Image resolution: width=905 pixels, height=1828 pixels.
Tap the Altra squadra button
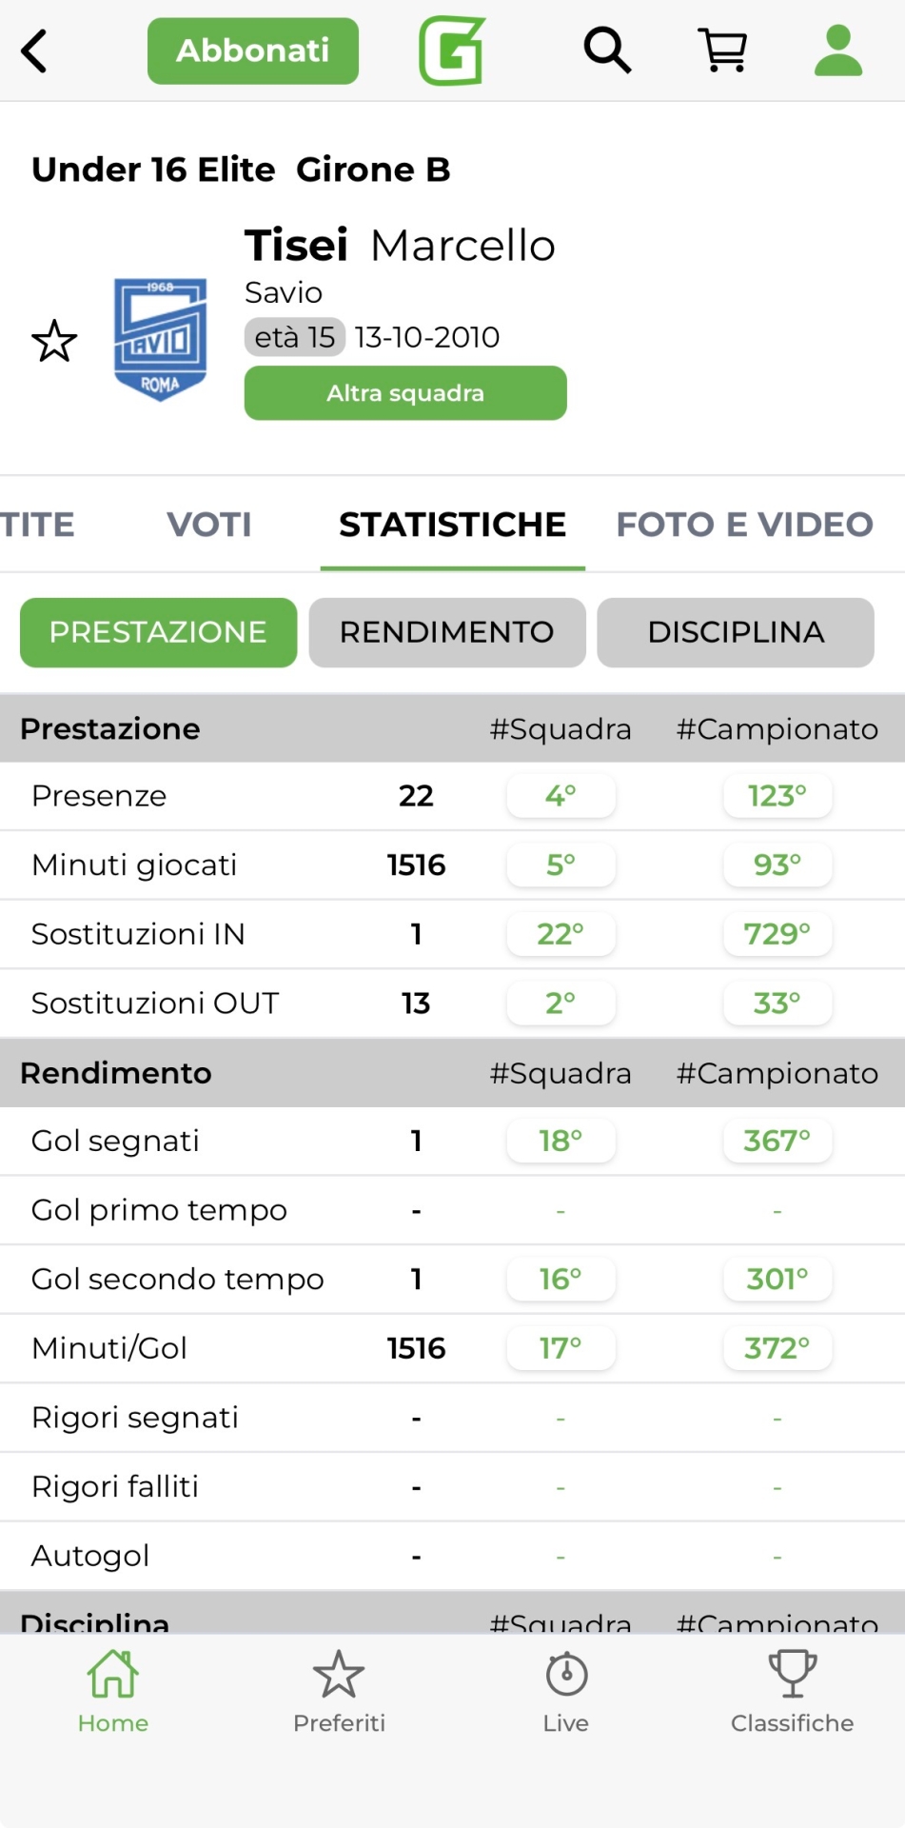click(x=405, y=393)
